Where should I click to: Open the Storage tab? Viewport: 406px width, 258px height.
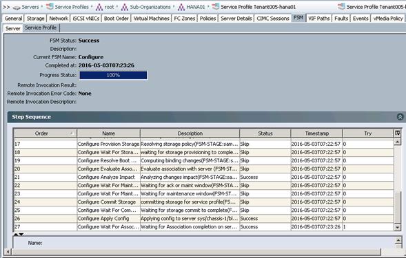click(x=35, y=19)
